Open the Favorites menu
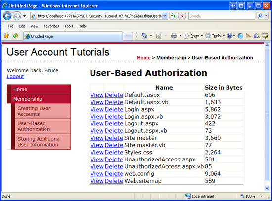The width and height of the screenshot is (272, 201). [51, 26]
